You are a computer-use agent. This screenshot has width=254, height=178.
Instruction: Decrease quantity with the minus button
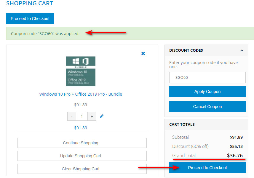[72, 116]
